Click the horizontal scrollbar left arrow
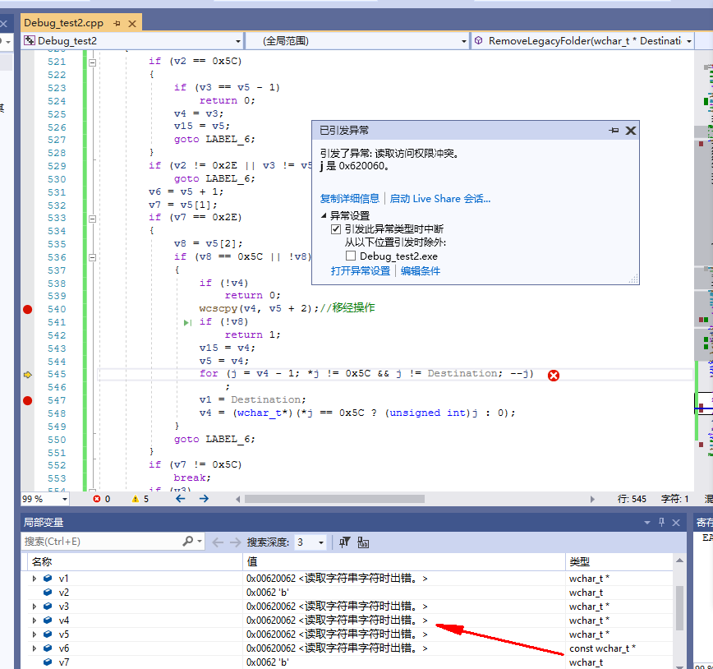The width and height of the screenshot is (713, 669). (238, 499)
